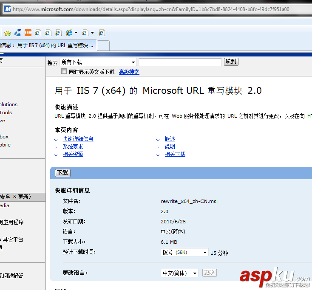The width and height of the screenshot is (312, 290).
Task: Click the 文件名: label
Action: click(x=72, y=201)
